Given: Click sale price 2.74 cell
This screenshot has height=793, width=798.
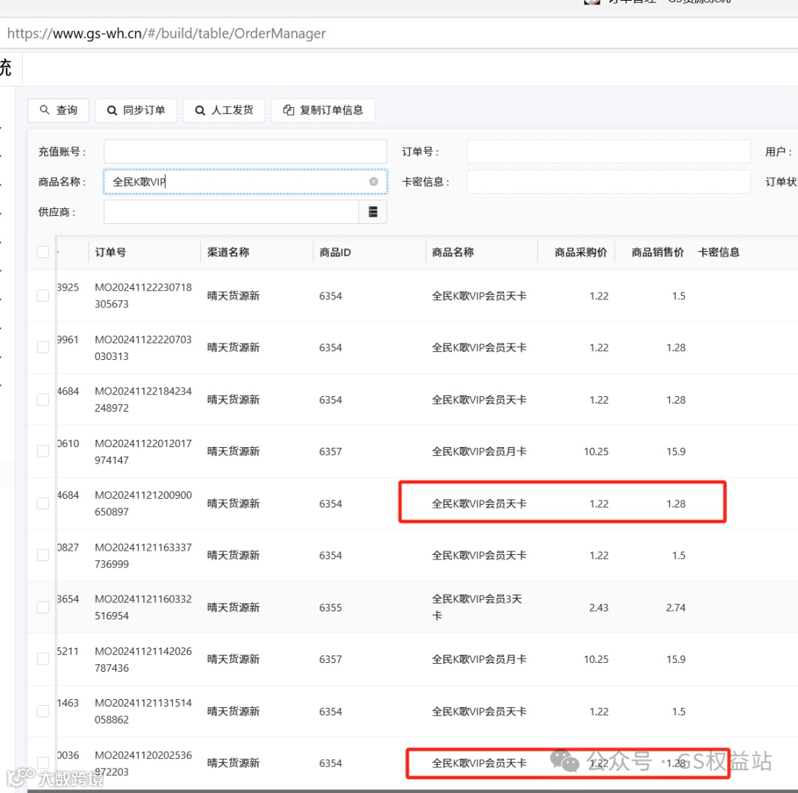Looking at the screenshot, I should [676, 607].
